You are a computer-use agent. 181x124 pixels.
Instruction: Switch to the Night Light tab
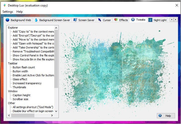157,20
